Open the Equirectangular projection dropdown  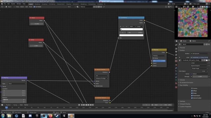(x=199, y=66)
